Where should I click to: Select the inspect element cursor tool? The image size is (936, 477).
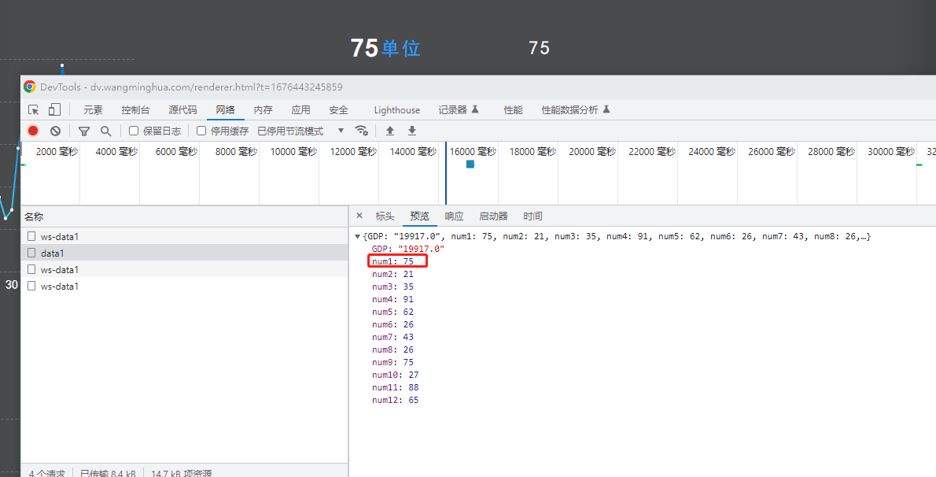point(33,109)
